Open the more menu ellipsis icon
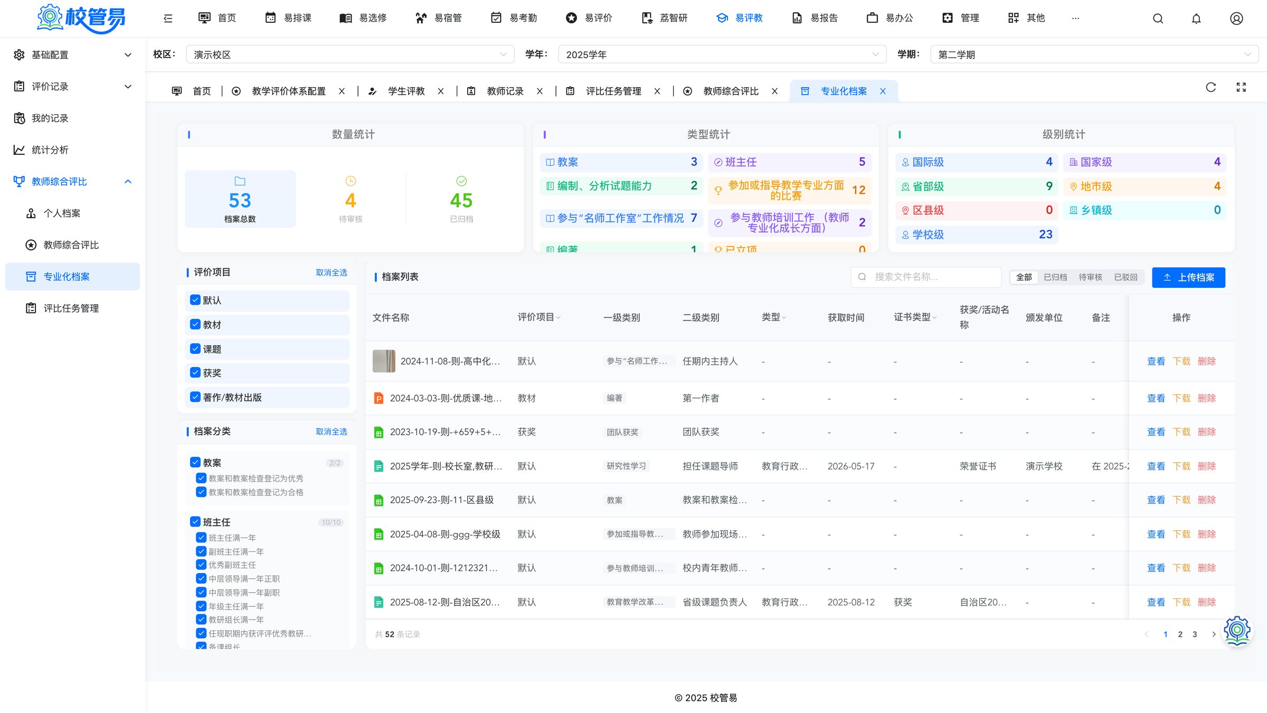Screen dimensions: 1267x713 point(1075,18)
